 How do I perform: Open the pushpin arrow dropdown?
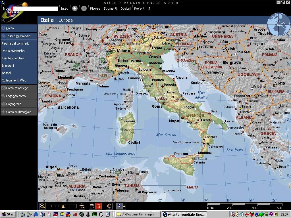(124, 206)
